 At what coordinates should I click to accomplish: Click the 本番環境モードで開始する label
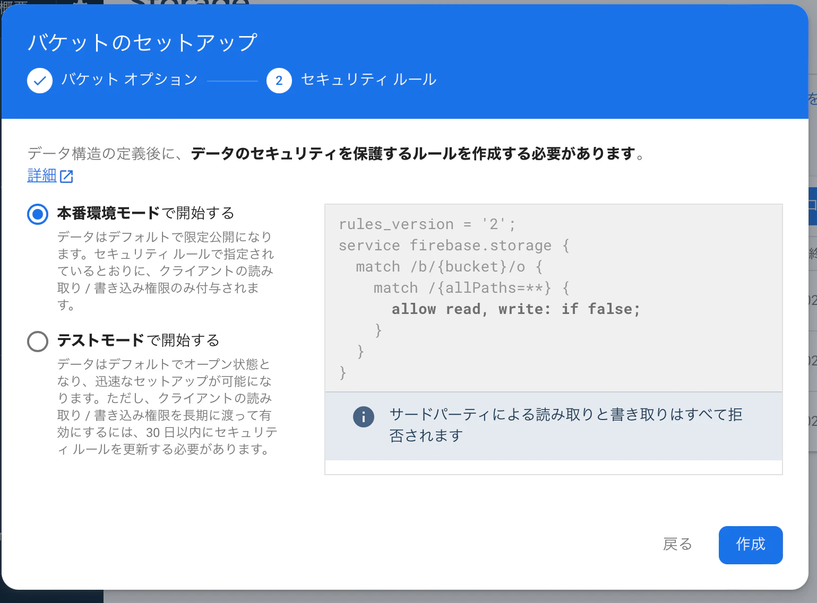point(145,213)
